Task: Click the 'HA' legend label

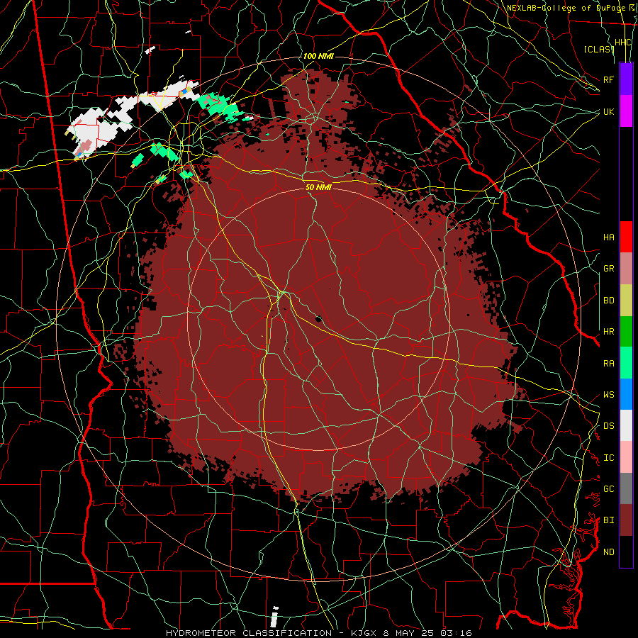Action: pos(608,237)
